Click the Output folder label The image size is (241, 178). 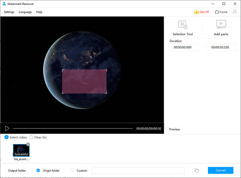point(17,170)
